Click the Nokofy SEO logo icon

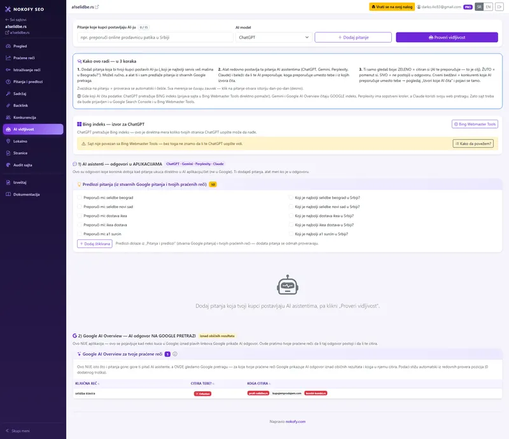coord(8,9)
